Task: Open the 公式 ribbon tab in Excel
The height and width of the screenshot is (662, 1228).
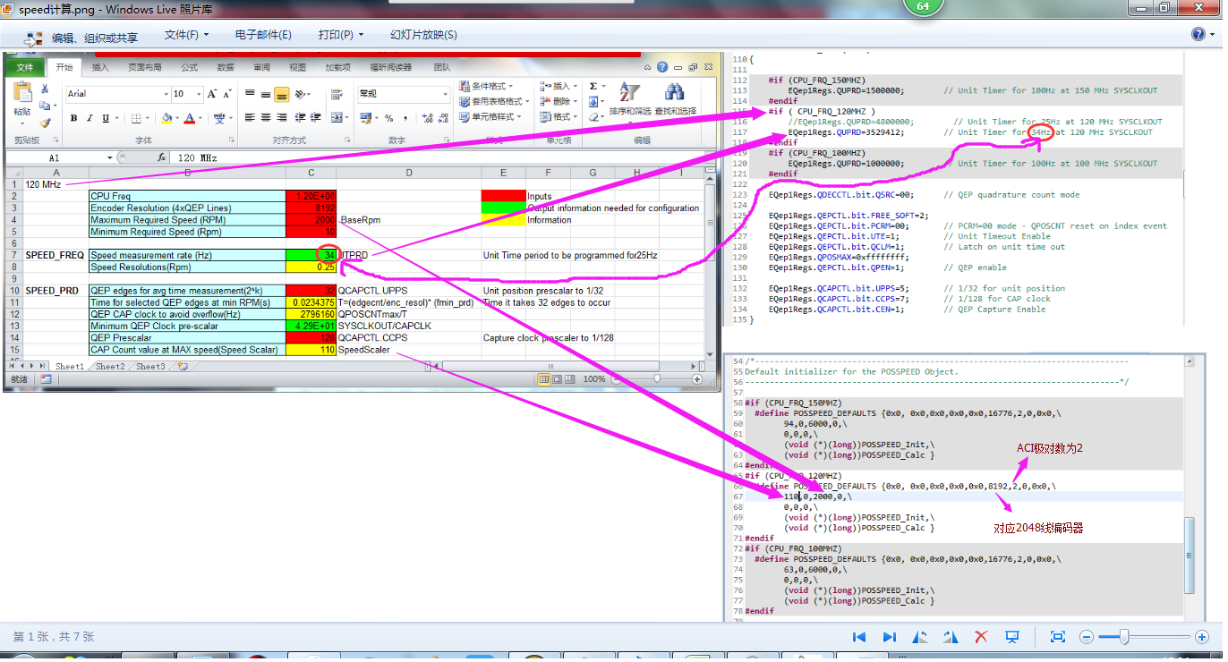Action: coord(189,67)
